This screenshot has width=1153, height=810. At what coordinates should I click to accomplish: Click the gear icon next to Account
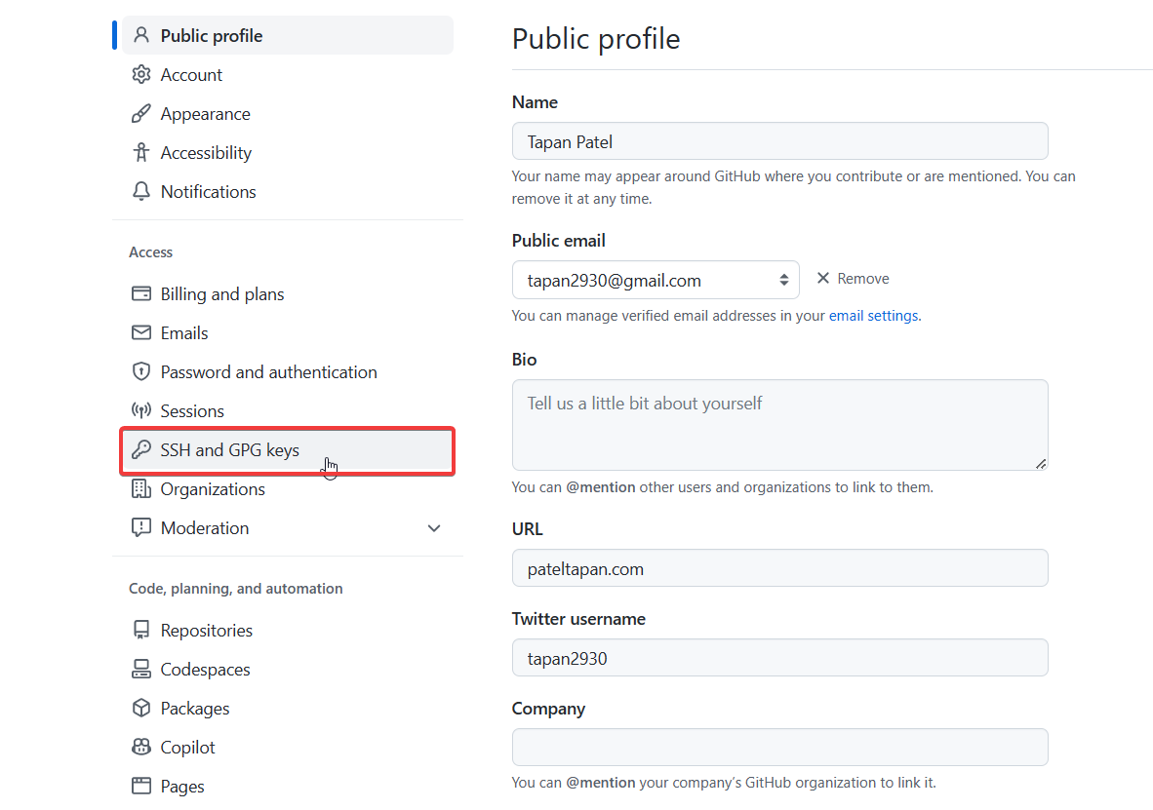click(x=141, y=74)
